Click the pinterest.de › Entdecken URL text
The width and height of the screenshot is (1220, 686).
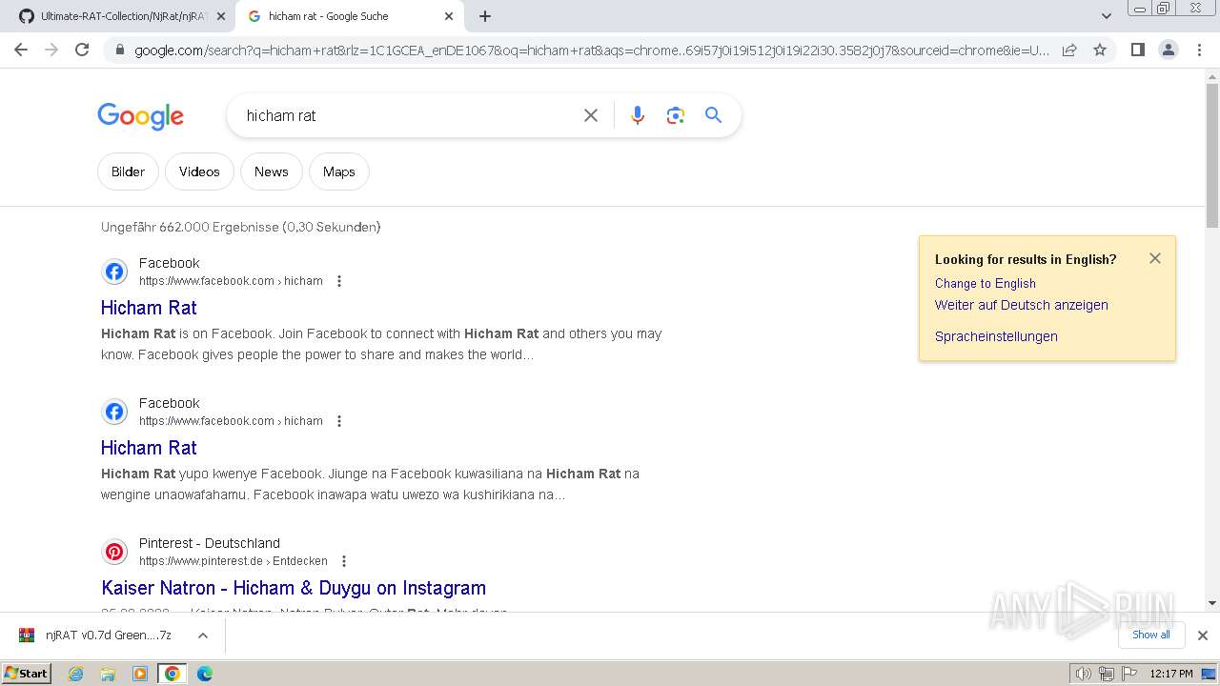pos(234,561)
